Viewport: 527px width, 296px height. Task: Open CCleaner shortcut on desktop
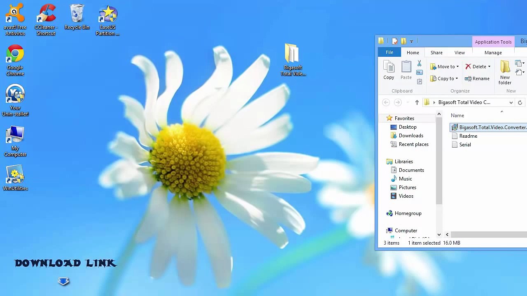(46, 20)
